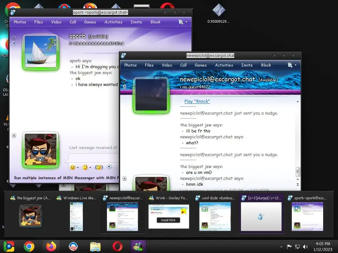Click the MSN ad banner text at bottom
Image resolution: width=338 pixels, height=253 pixels.
click(x=66, y=178)
